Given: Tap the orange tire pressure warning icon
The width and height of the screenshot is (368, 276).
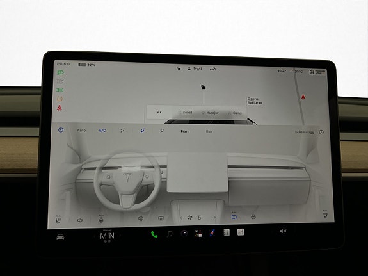Looking at the screenshot, I should [60, 99].
